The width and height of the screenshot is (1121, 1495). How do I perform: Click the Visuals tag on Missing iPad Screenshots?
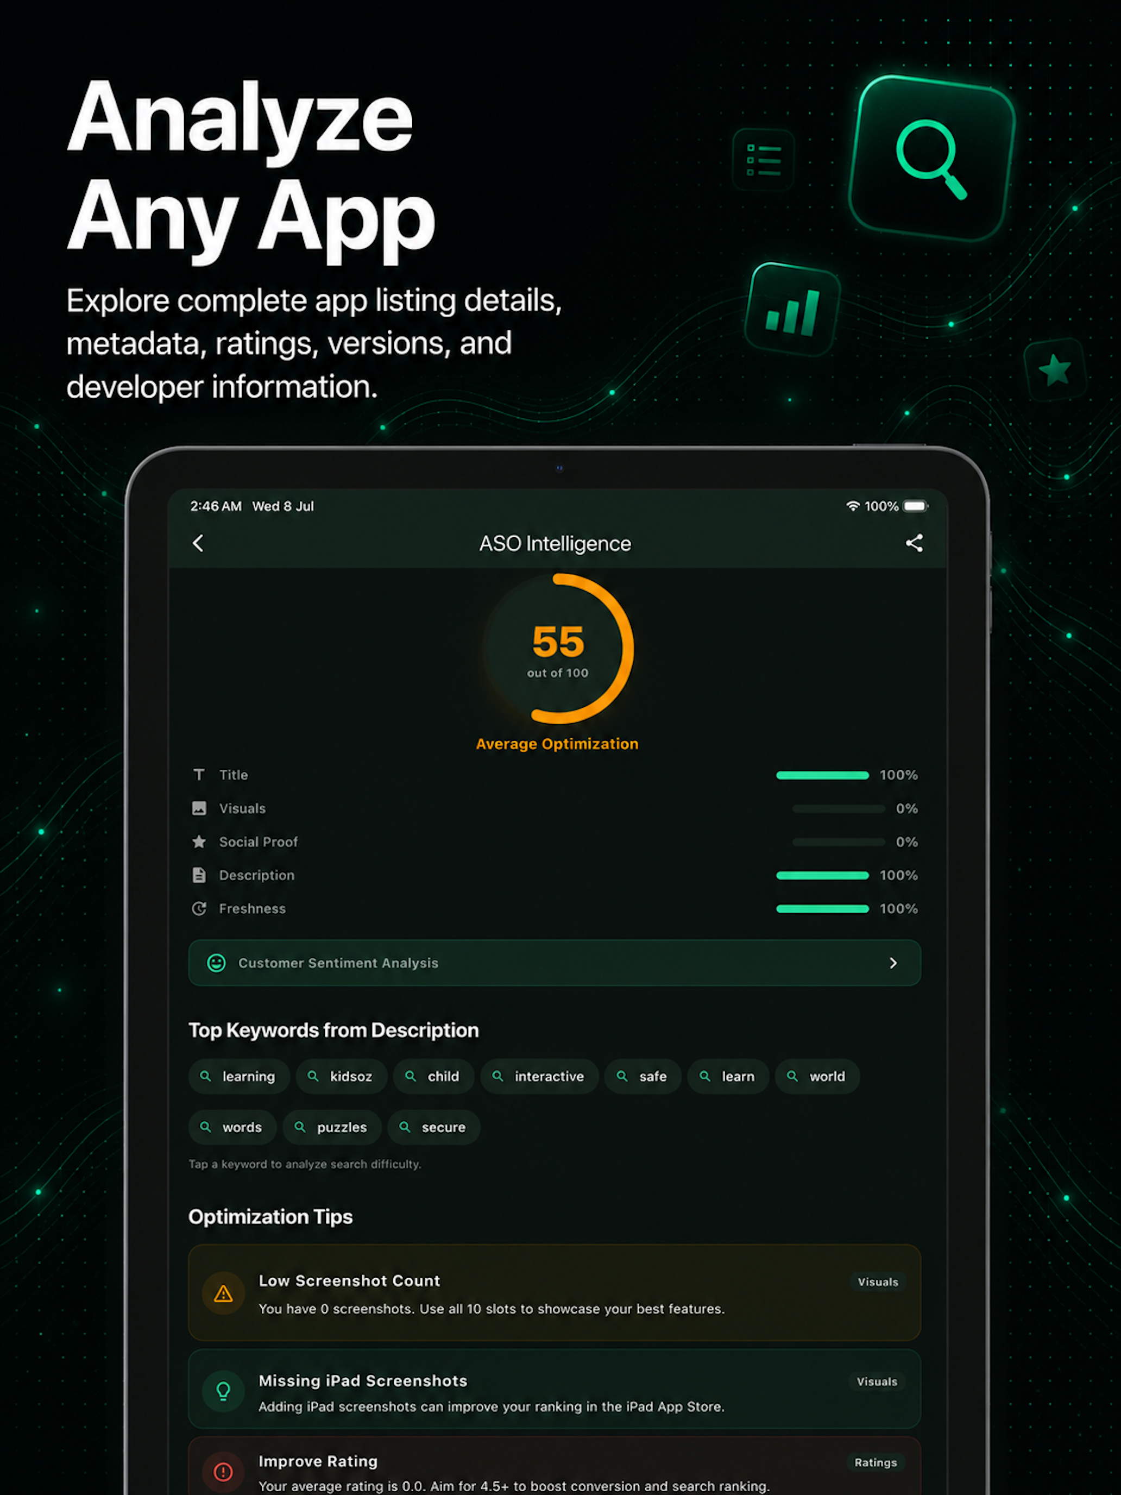pos(877,1381)
